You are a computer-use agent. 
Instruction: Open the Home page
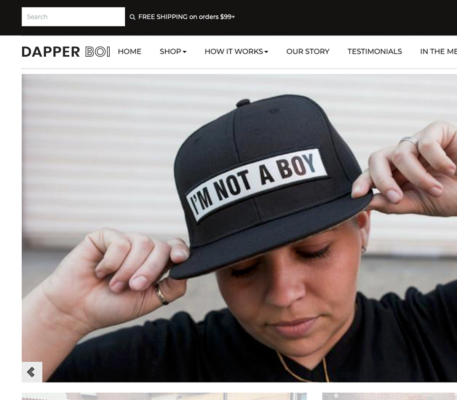[129, 51]
